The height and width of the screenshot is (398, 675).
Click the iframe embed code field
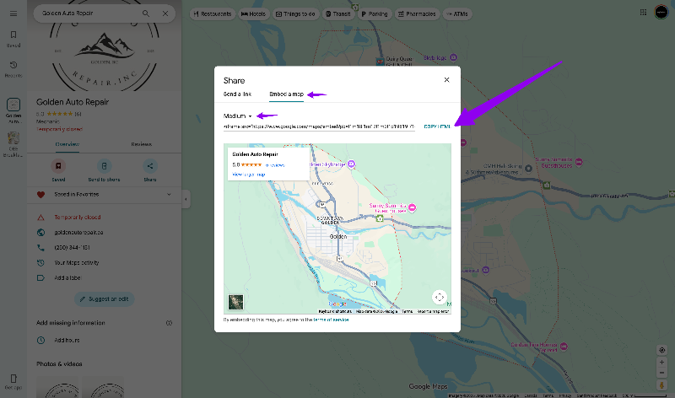pyautogui.click(x=319, y=126)
